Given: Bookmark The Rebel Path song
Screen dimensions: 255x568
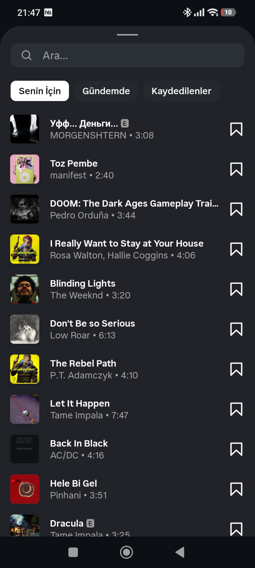Looking at the screenshot, I should [236, 369].
